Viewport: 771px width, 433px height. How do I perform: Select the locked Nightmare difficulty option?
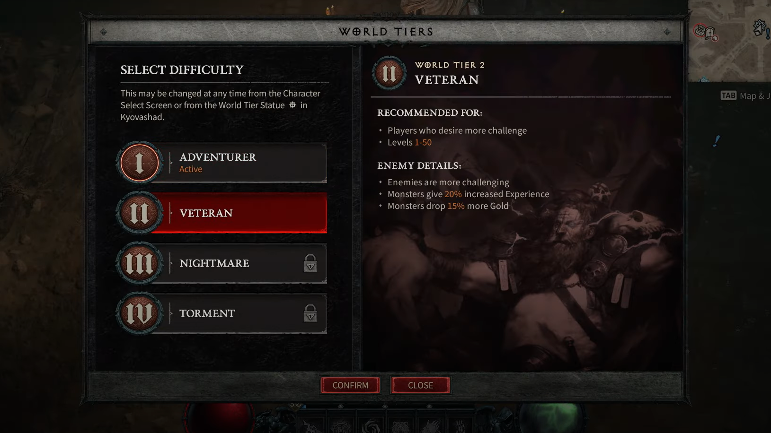(x=222, y=263)
